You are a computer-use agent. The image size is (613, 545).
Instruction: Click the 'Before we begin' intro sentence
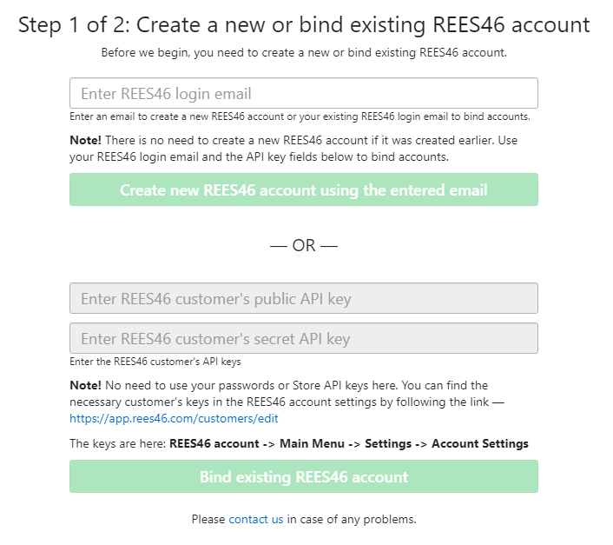pos(303,52)
